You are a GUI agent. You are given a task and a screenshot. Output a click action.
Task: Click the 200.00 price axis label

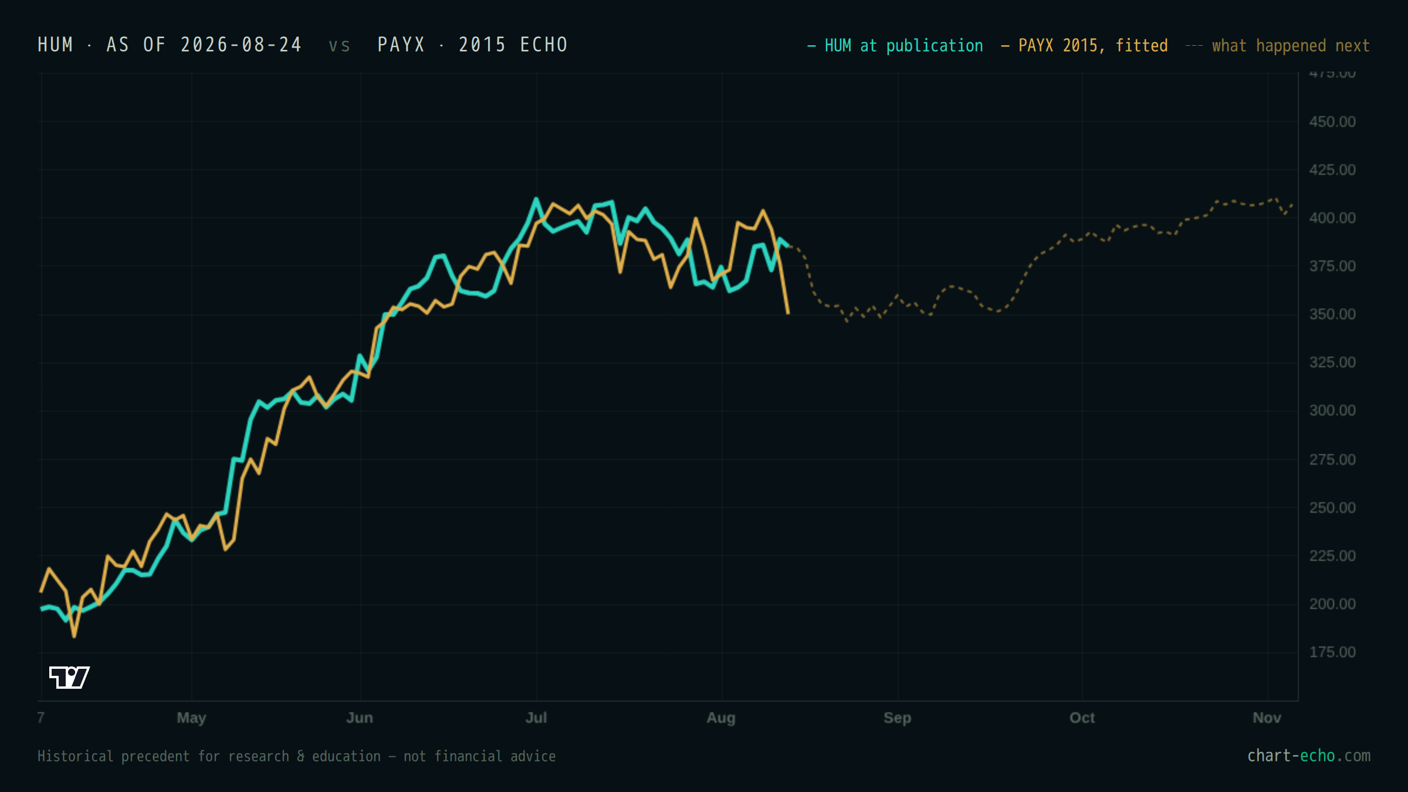click(x=1332, y=604)
